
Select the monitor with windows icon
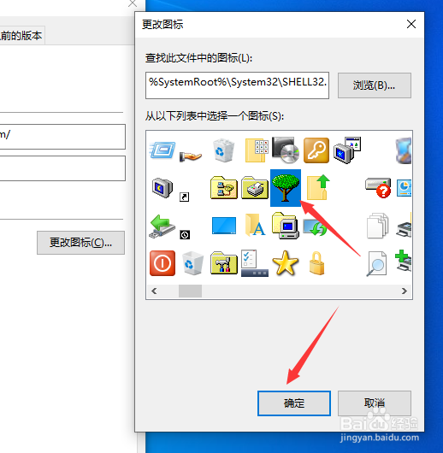click(346, 150)
